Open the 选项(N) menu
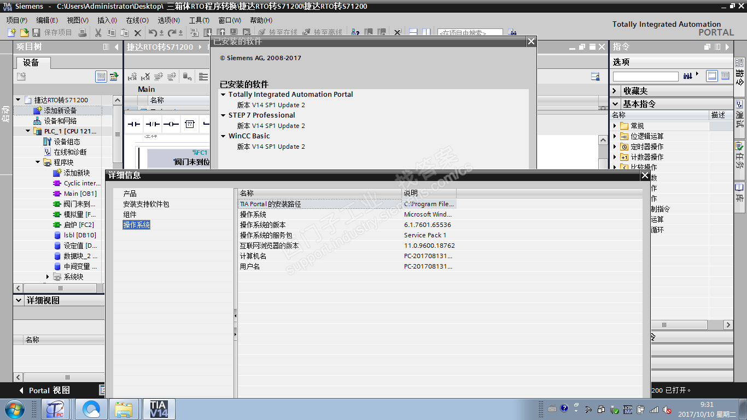This screenshot has height=420, width=747. click(x=168, y=20)
